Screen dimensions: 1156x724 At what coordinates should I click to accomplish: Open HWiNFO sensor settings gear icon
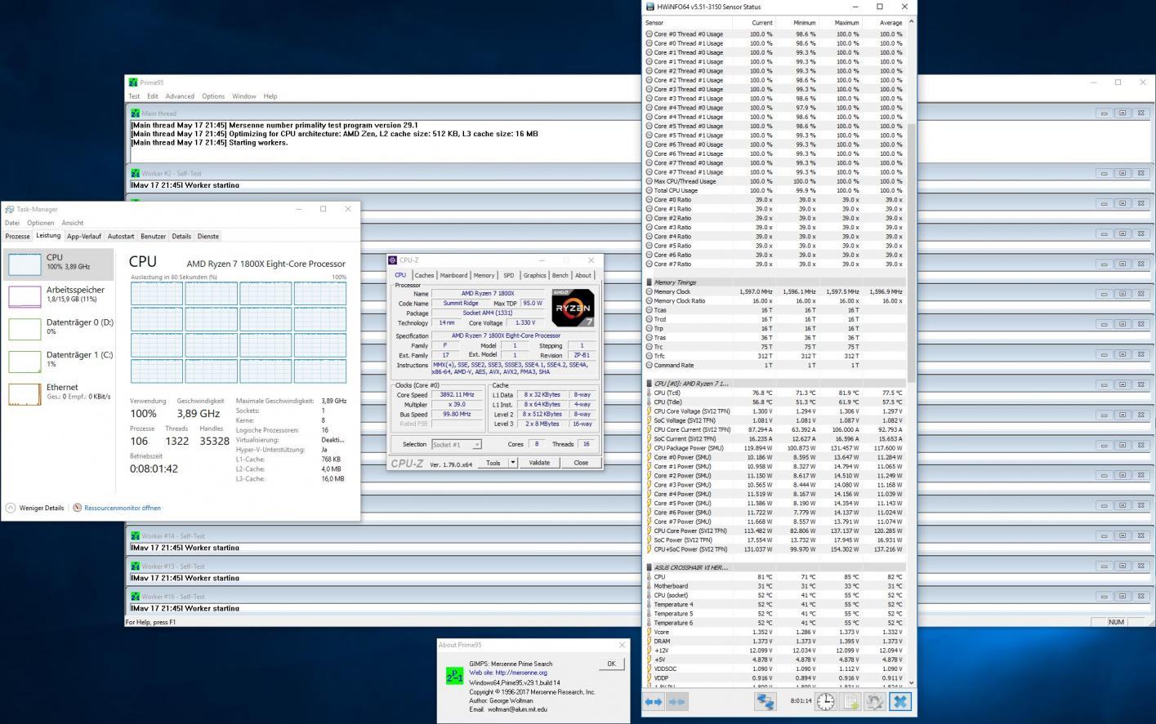[875, 702]
